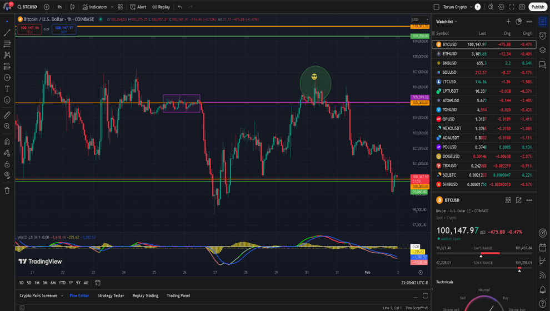Screen dimensions: 550x311
Task: Open the indicator templates grid
Action: pos(121,7)
